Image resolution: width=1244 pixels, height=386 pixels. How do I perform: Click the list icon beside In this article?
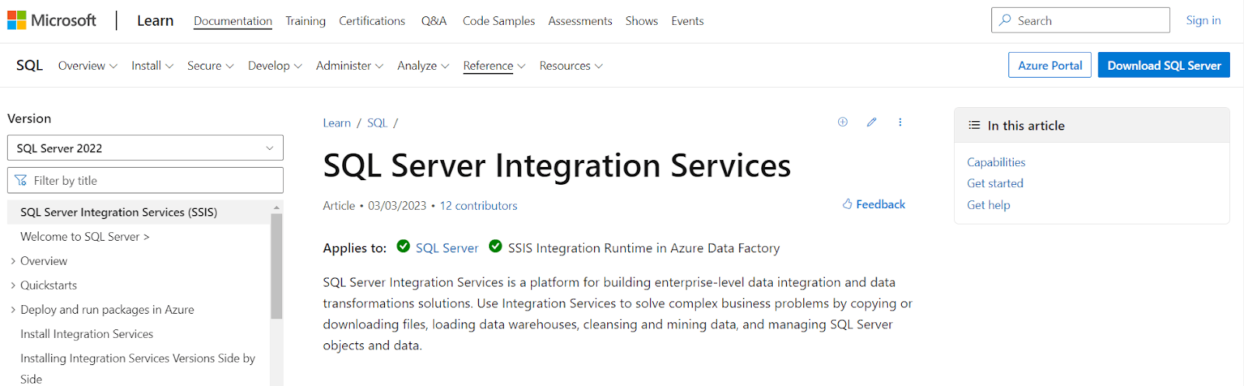tap(974, 125)
